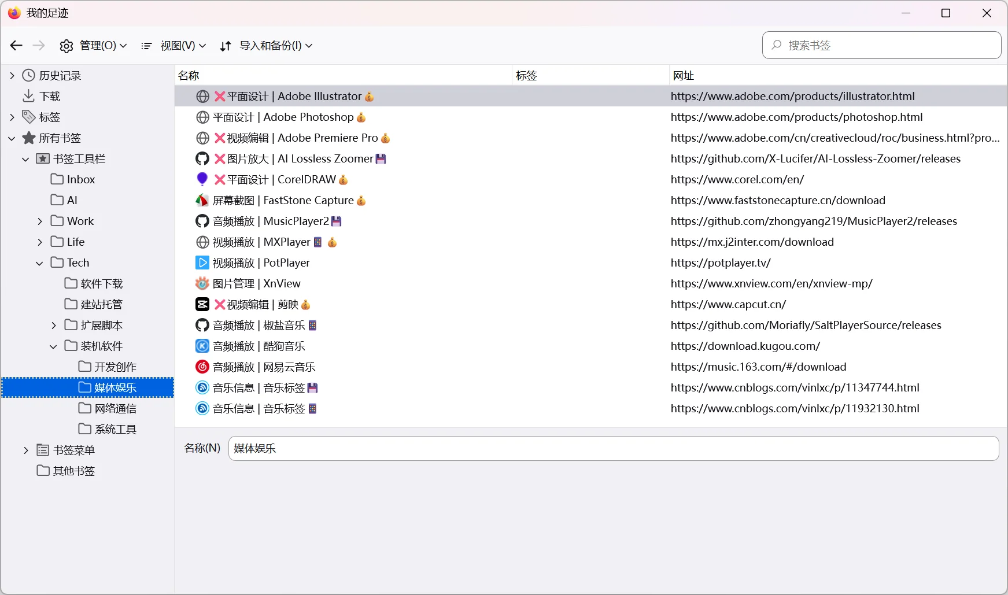Viewport: 1008px width, 595px height.
Task: Click the 11347744.html cnblogs URL
Action: pyautogui.click(x=795, y=388)
